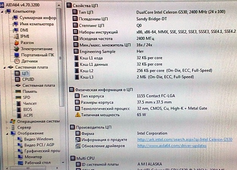Click the Физическая информация о ЦП header
This screenshot has width=237, height=170.
pyautogui.click(x=101, y=90)
